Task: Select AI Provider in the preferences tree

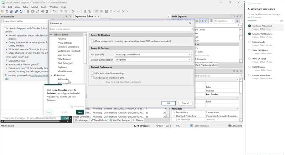Action: coord(63,79)
